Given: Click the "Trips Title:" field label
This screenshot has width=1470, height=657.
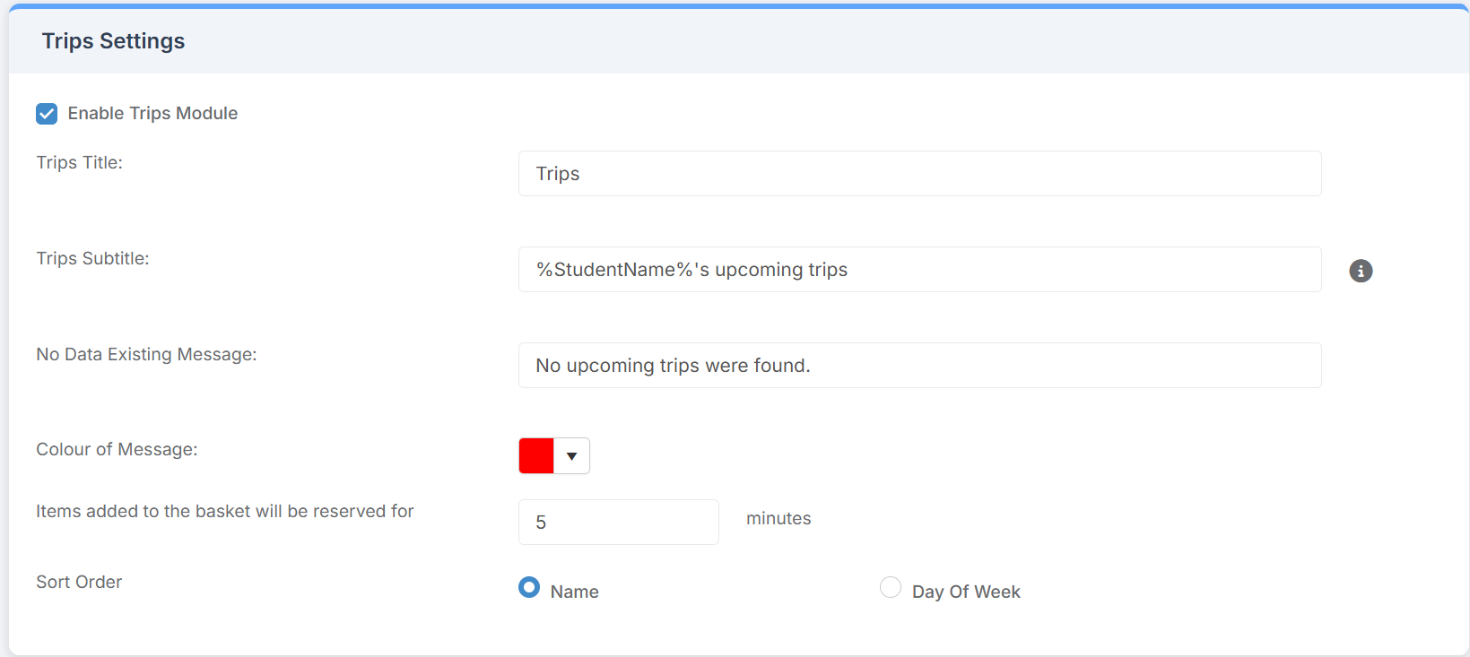Looking at the screenshot, I should (x=79, y=162).
